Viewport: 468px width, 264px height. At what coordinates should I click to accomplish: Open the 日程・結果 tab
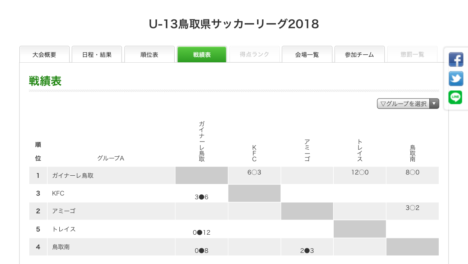click(97, 54)
